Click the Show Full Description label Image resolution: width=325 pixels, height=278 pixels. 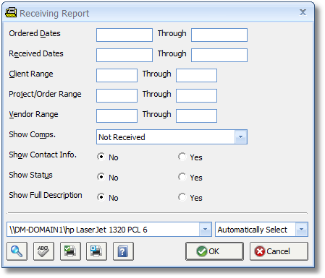(46, 195)
